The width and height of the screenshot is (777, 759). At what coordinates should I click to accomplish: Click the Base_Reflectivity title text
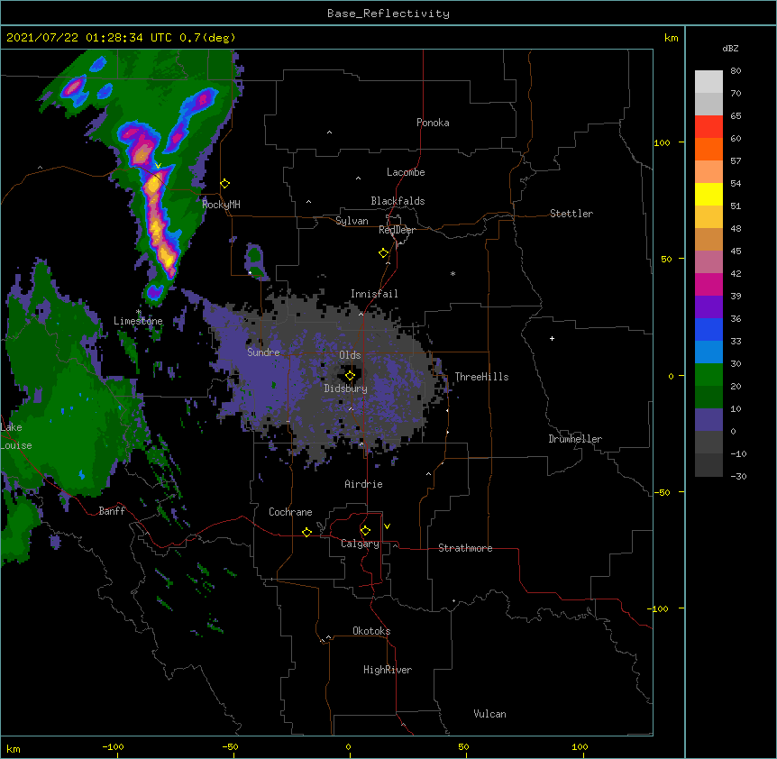pyautogui.click(x=388, y=14)
